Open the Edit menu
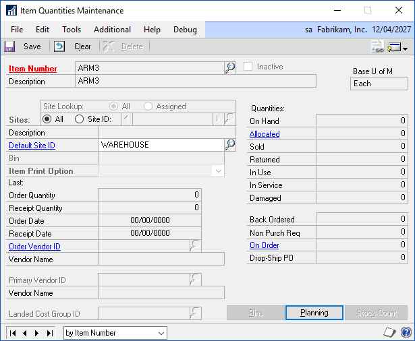 click(x=43, y=30)
